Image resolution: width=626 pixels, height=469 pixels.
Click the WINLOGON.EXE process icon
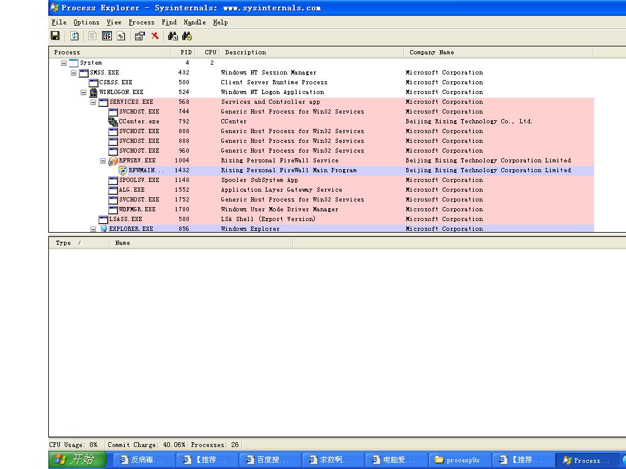(x=94, y=92)
